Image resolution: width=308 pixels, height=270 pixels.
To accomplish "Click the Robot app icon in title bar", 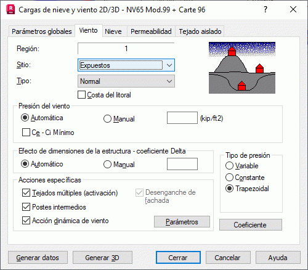I will (10, 10).
